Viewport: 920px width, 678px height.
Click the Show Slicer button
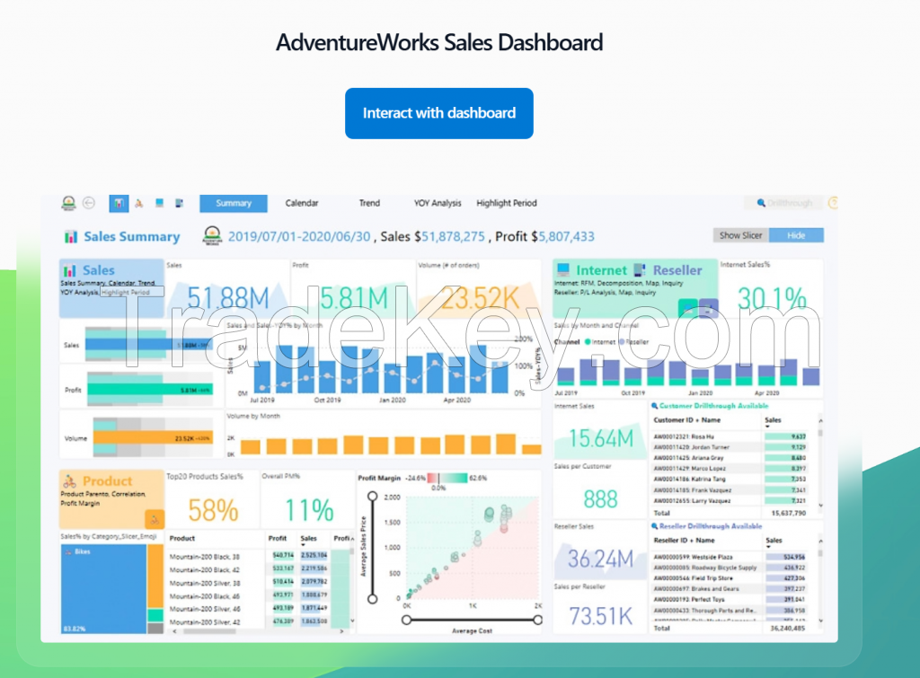click(740, 235)
